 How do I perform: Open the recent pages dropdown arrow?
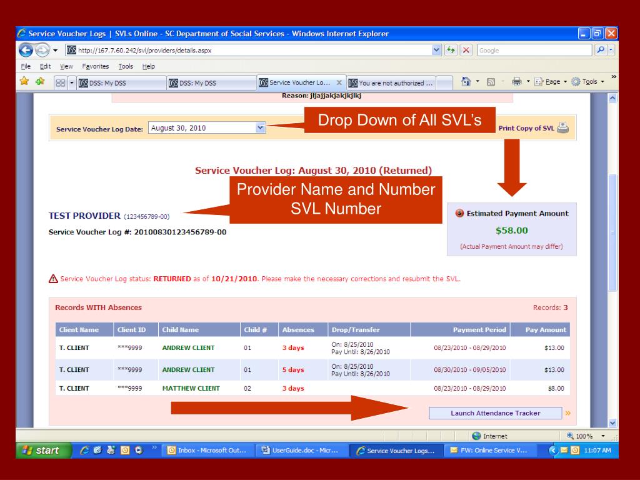pyautogui.click(x=56, y=51)
